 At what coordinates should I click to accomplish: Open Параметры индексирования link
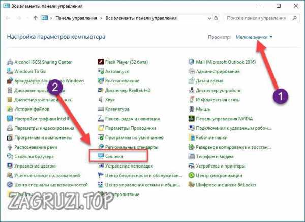tap(44, 128)
